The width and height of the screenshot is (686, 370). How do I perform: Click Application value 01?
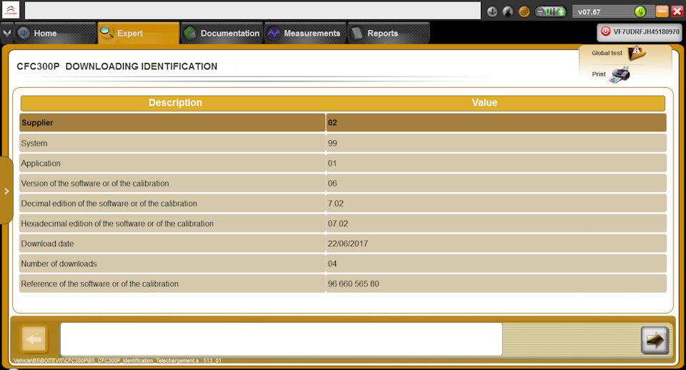332,163
